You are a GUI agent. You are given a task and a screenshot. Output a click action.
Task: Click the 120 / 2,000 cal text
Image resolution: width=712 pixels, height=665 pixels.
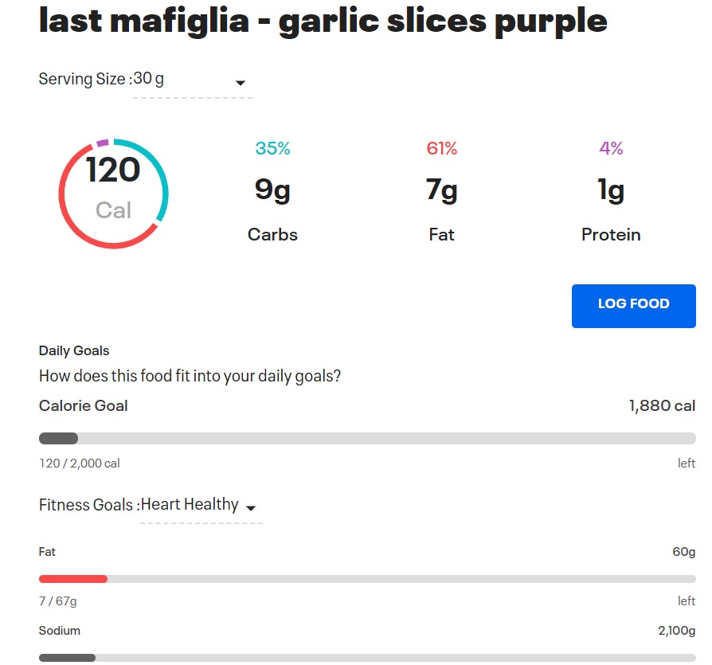point(80,464)
